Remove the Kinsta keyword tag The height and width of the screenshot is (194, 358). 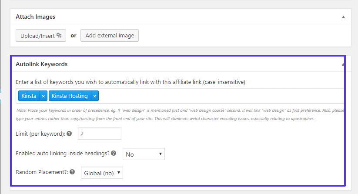(x=43, y=96)
